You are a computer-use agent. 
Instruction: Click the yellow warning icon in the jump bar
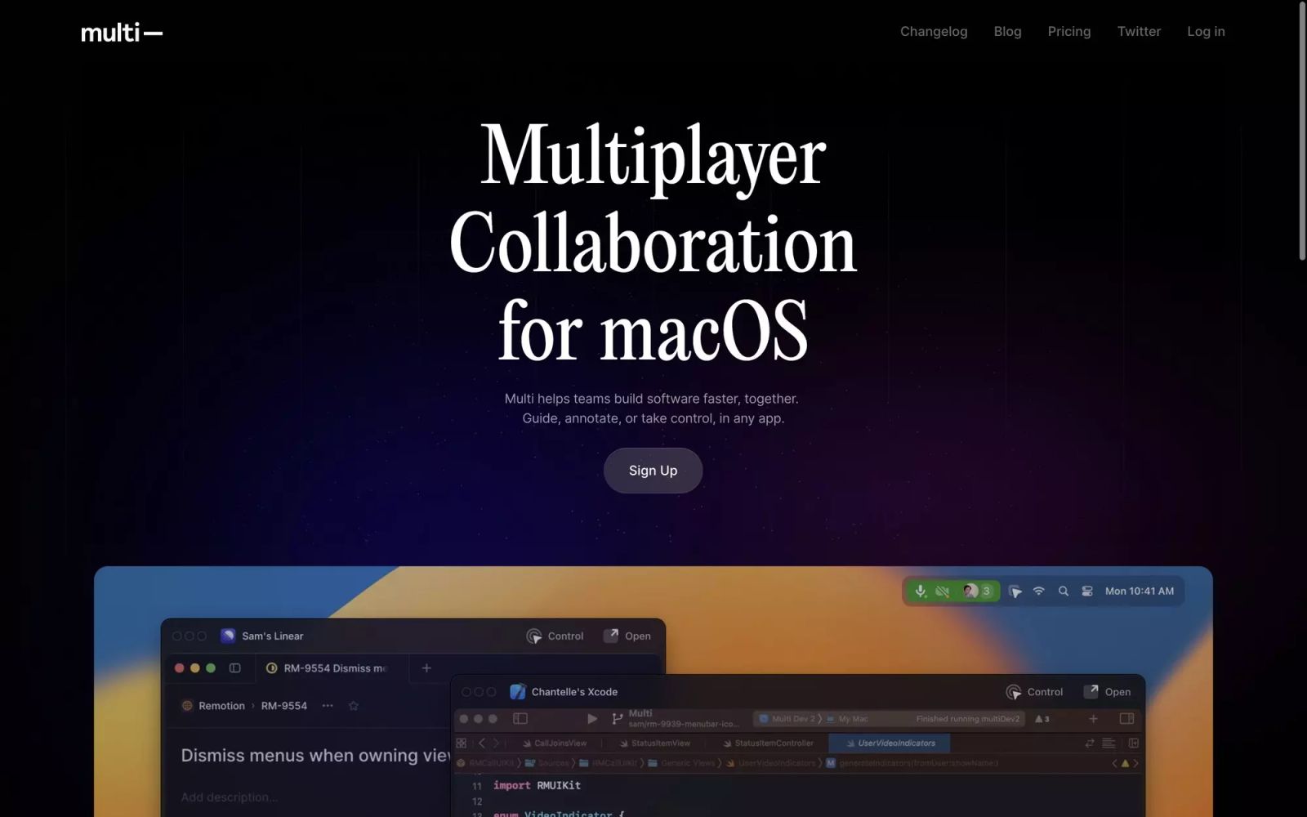tap(1125, 763)
